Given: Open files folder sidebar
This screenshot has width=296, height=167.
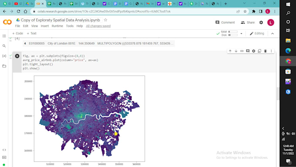Looking at the screenshot, I should [x=4, y=66].
